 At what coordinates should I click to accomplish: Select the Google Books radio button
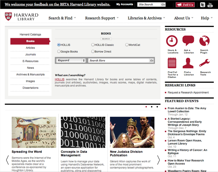pyautogui.click(x=59, y=51)
